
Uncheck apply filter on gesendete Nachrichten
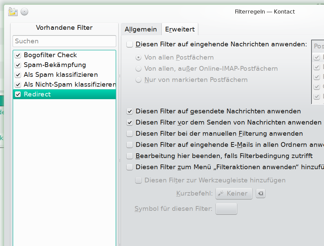coord(129,111)
